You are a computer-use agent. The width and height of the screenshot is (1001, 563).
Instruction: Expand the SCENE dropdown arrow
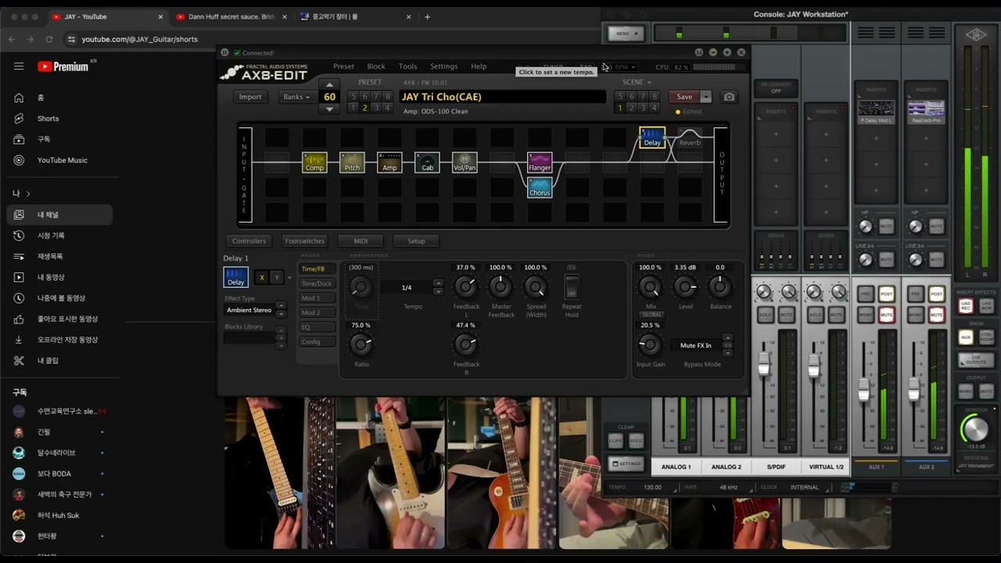[648, 82]
